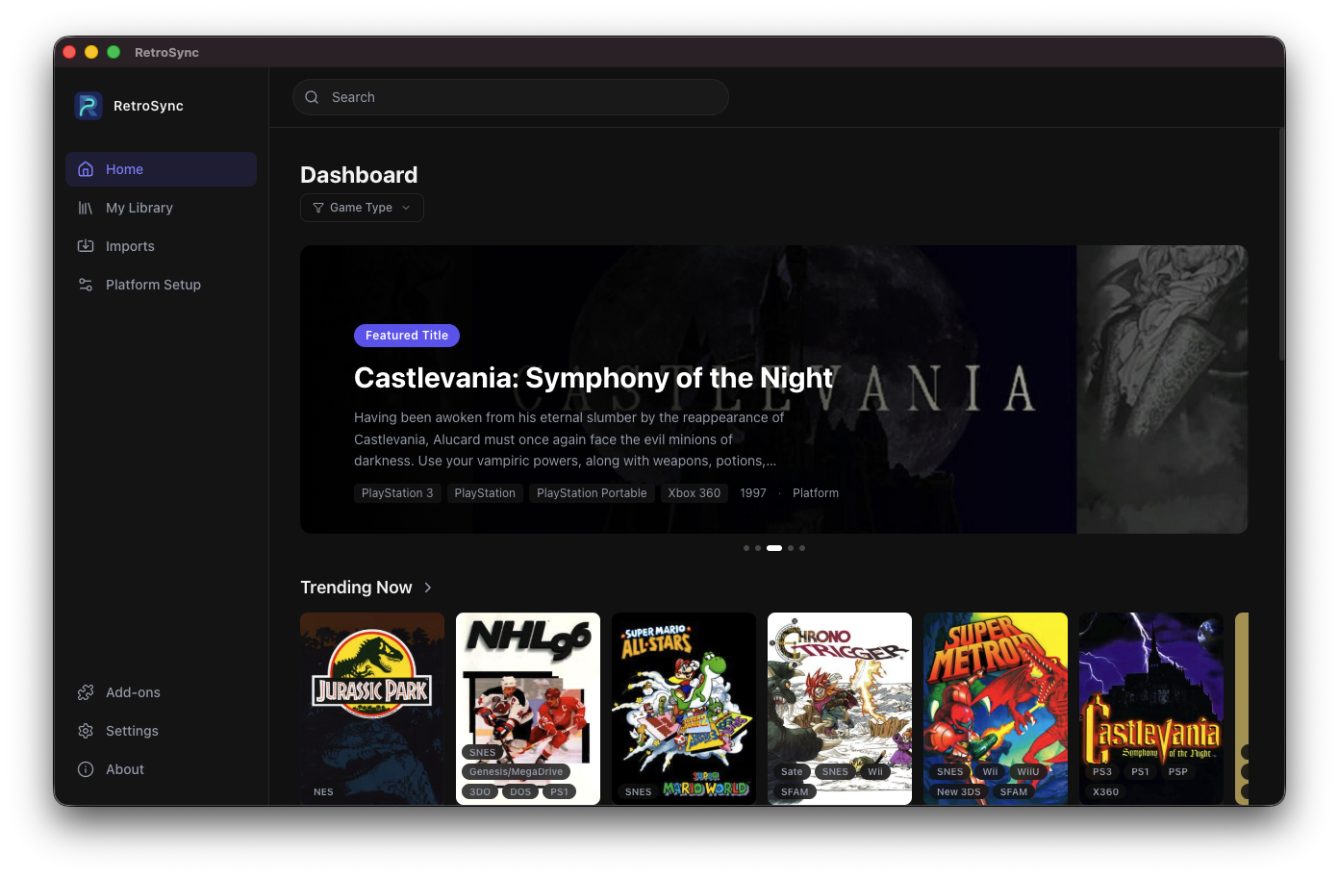Click the SFAM tag on Chrono Trigger
Viewport: 1339px width, 877px height.
point(795,792)
